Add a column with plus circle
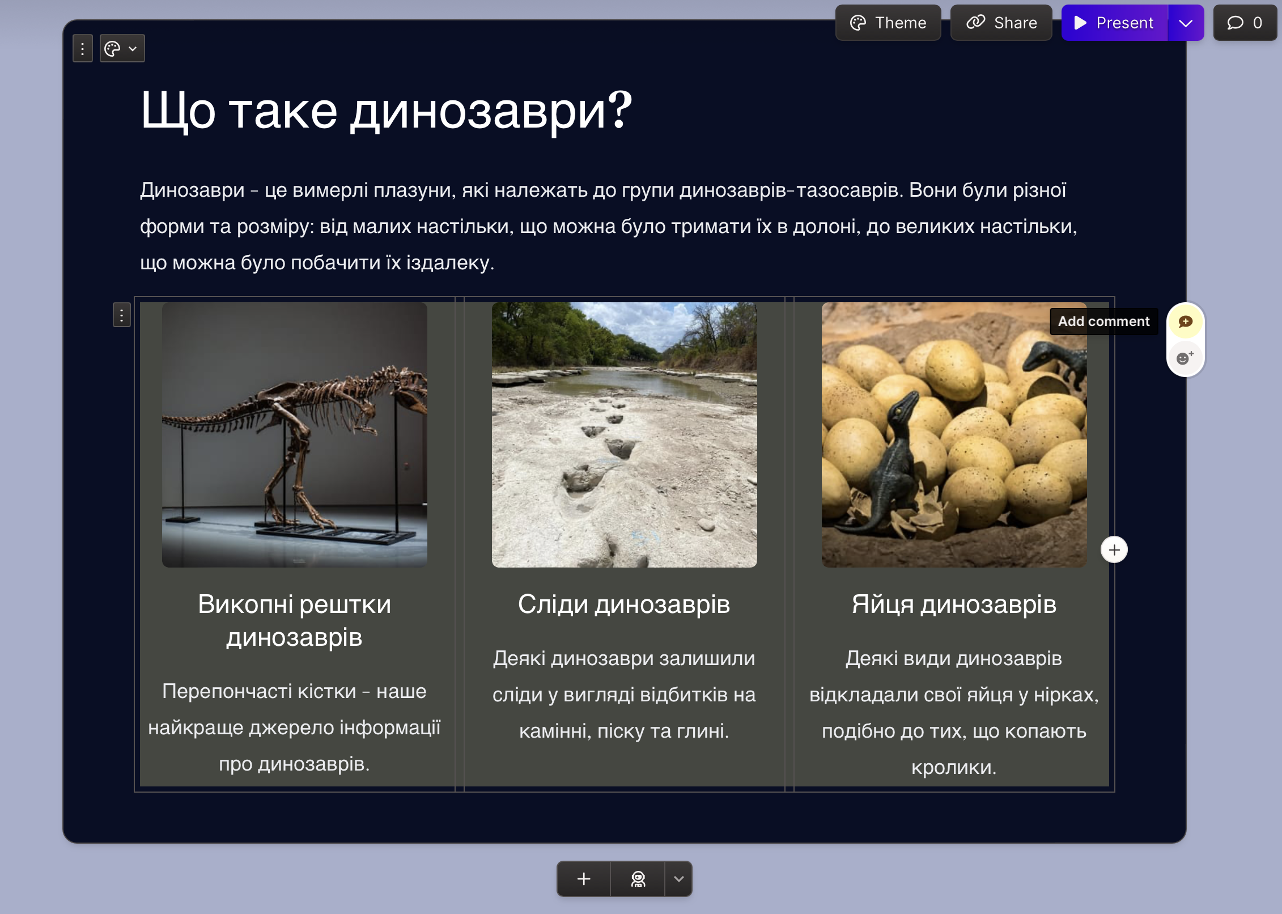1282x914 pixels. tap(1114, 550)
